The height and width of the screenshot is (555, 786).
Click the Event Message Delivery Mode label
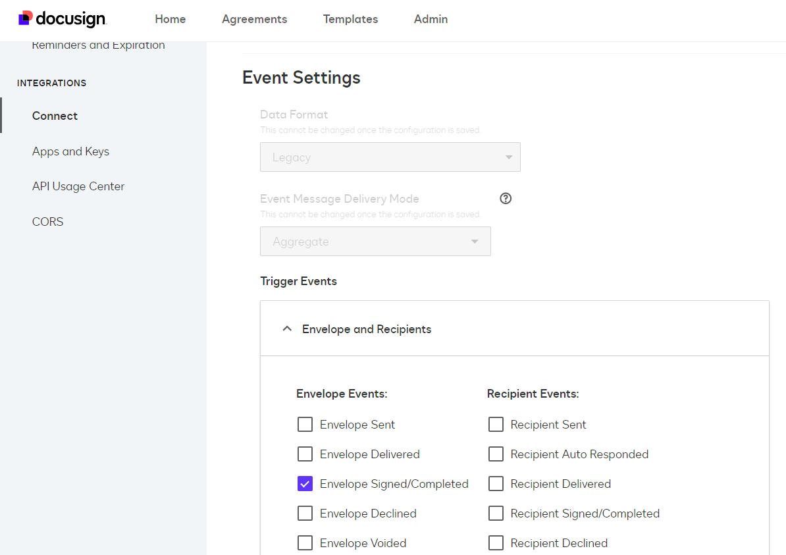tap(340, 199)
